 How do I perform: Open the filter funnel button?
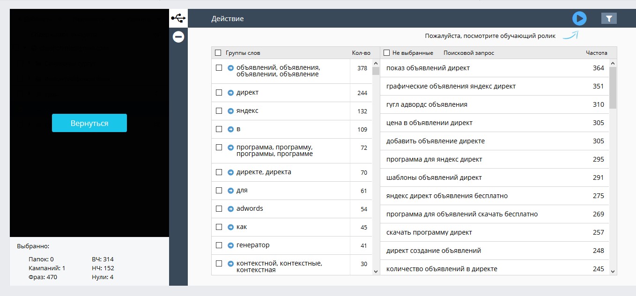click(x=609, y=19)
